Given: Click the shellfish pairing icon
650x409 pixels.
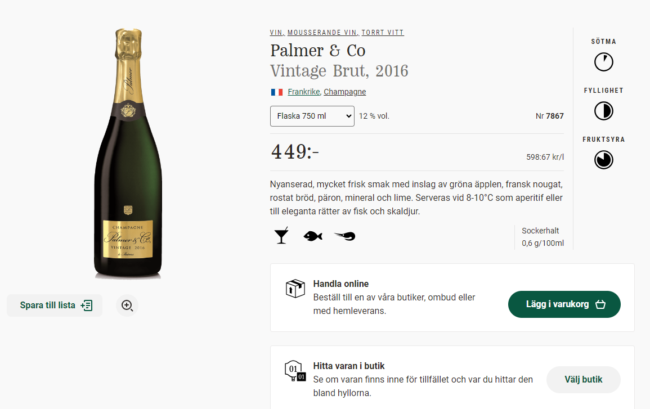Looking at the screenshot, I should pos(344,236).
